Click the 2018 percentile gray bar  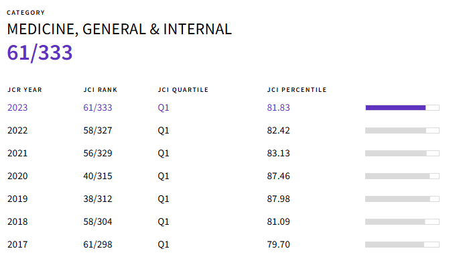pos(402,221)
